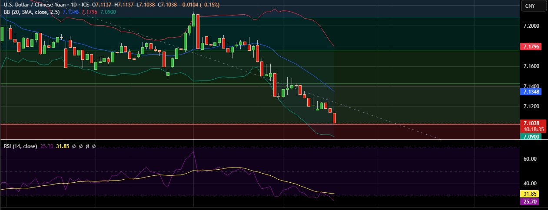This screenshot has height=210, width=548.
Task: Click blue 7.1348 label on price axis
Action: [532, 92]
